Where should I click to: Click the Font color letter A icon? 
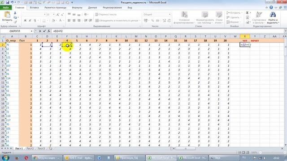(x=60, y=21)
